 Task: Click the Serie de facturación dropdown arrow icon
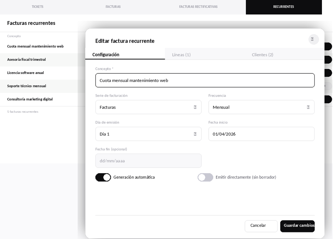click(195, 107)
